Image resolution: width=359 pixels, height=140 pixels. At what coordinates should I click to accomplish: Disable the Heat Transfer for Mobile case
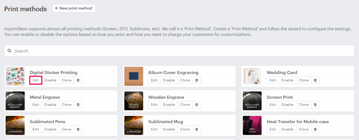[x=287, y=129]
